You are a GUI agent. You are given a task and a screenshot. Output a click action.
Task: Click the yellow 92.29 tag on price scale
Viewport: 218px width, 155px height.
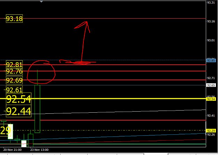(211, 131)
